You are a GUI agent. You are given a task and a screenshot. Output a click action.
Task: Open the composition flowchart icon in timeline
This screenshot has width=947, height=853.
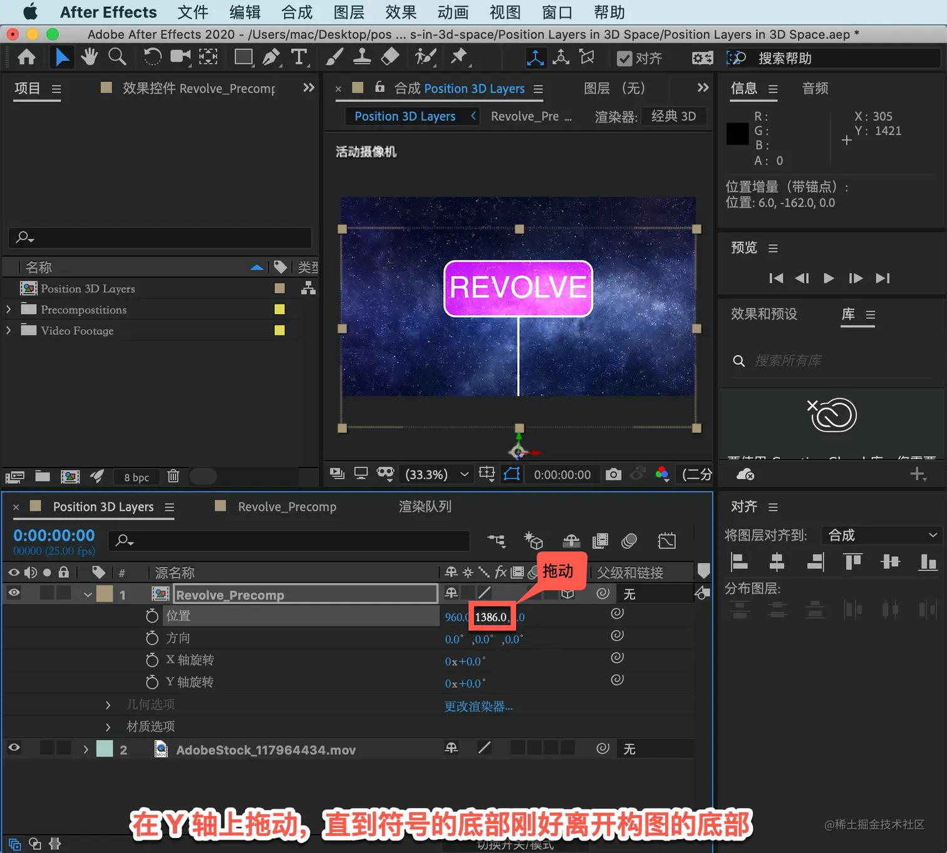point(497,541)
